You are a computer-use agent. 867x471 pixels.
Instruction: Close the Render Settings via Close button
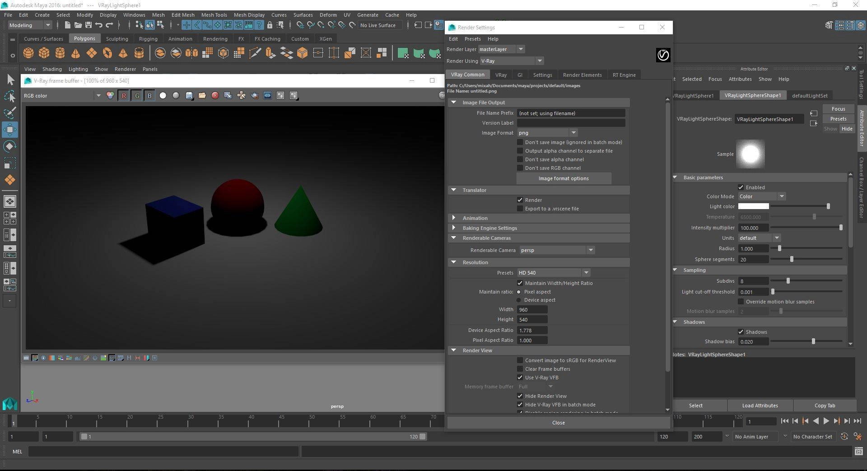click(x=558, y=423)
